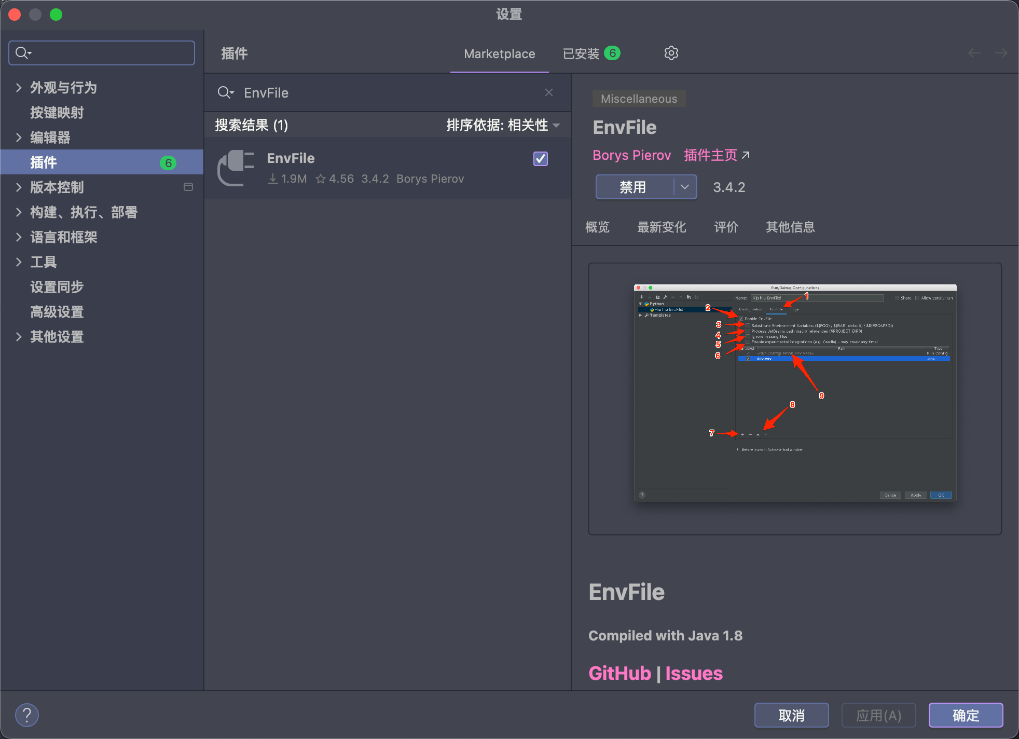Open the 最新变化 tab
Viewport: 1019px width, 739px height.
(662, 227)
